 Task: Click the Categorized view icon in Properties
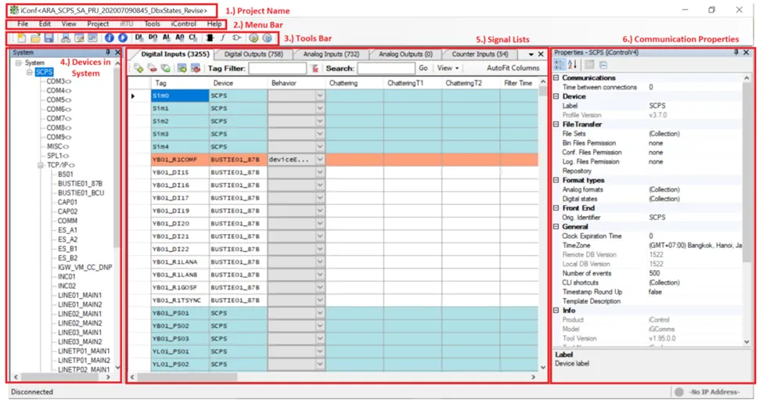click(x=559, y=64)
